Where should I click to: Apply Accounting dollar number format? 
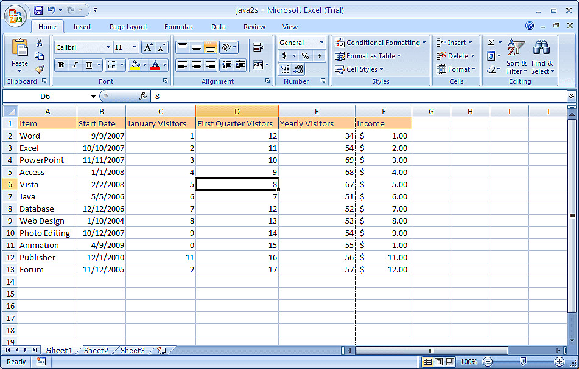[284, 56]
